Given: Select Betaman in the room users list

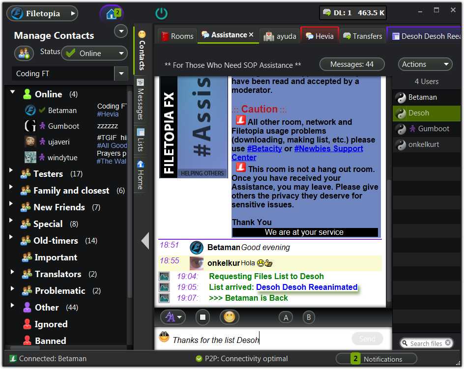Looking at the screenshot, I should click(427, 97).
